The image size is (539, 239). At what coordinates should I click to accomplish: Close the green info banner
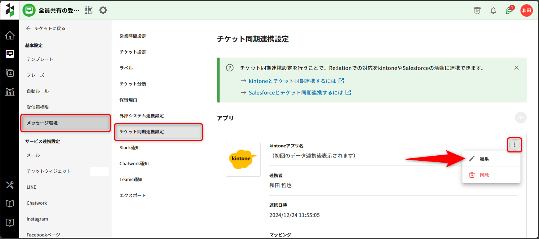point(516,68)
